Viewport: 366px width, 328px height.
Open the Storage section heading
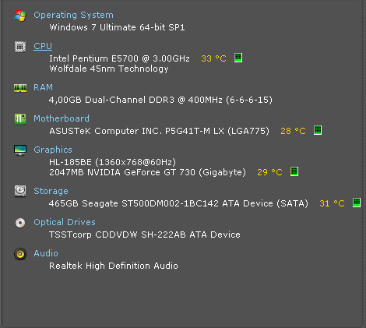51,191
